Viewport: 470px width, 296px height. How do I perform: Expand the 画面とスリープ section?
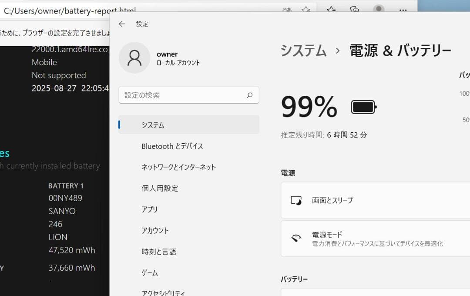(x=375, y=201)
